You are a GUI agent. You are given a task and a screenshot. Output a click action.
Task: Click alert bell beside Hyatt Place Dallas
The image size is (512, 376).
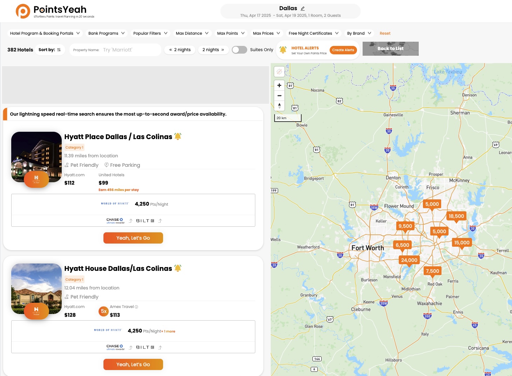point(178,137)
